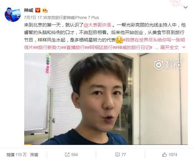The height and width of the screenshot is (159, 194).
Task: Open the #阿根廷旅行# hashtag
Action: coord(101,47)
